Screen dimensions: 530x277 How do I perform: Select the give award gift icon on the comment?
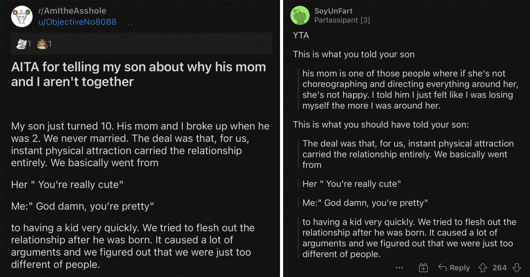coord(423,267)
